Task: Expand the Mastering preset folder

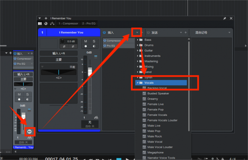Action: click(x=137, y=61)
